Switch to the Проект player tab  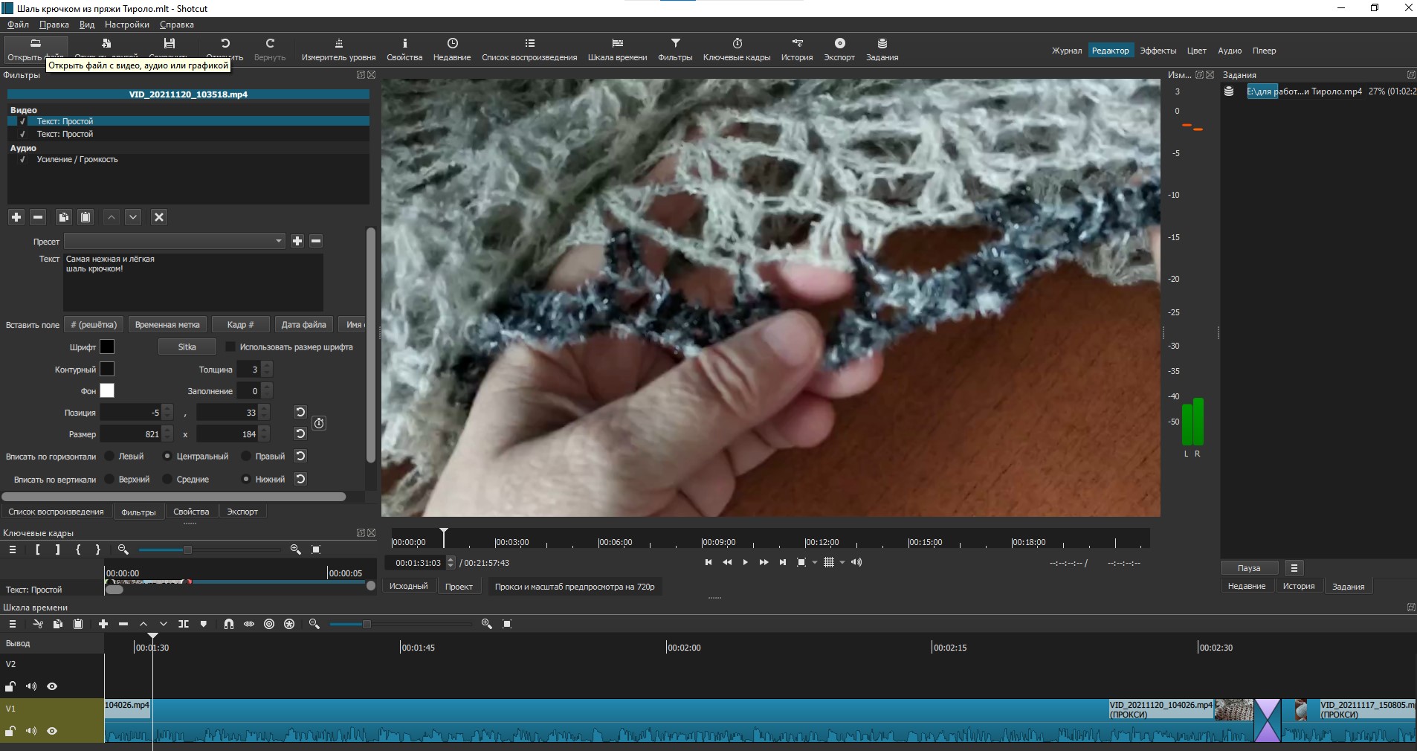pos(459,587)
